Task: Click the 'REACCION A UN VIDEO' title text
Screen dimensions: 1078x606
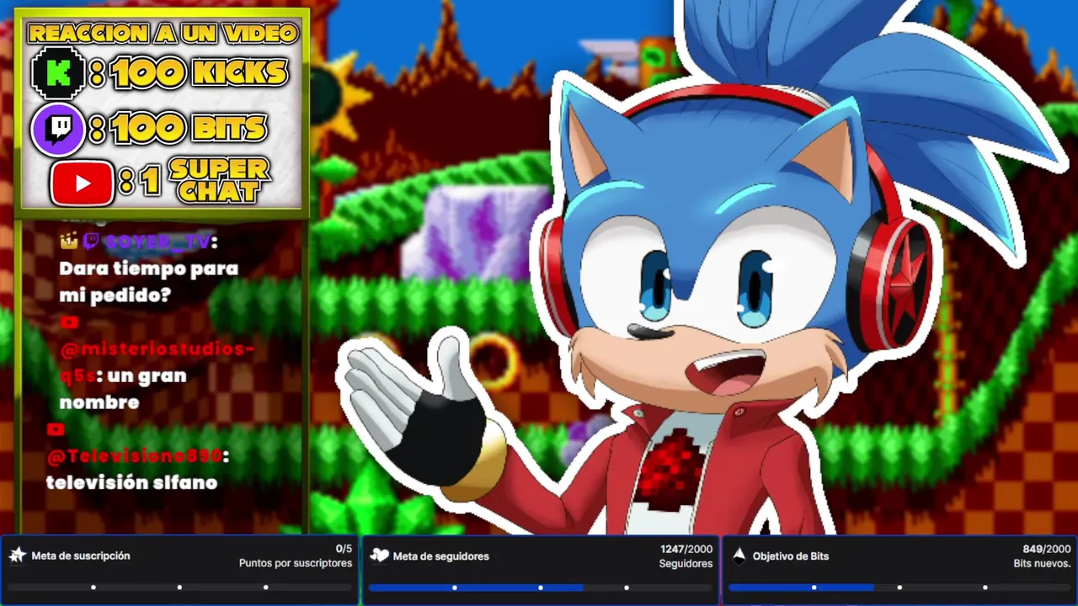Action: pos(163,33)
